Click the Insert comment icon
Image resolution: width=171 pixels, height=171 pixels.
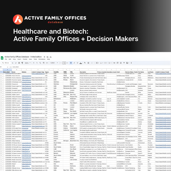tap(117, 63)
